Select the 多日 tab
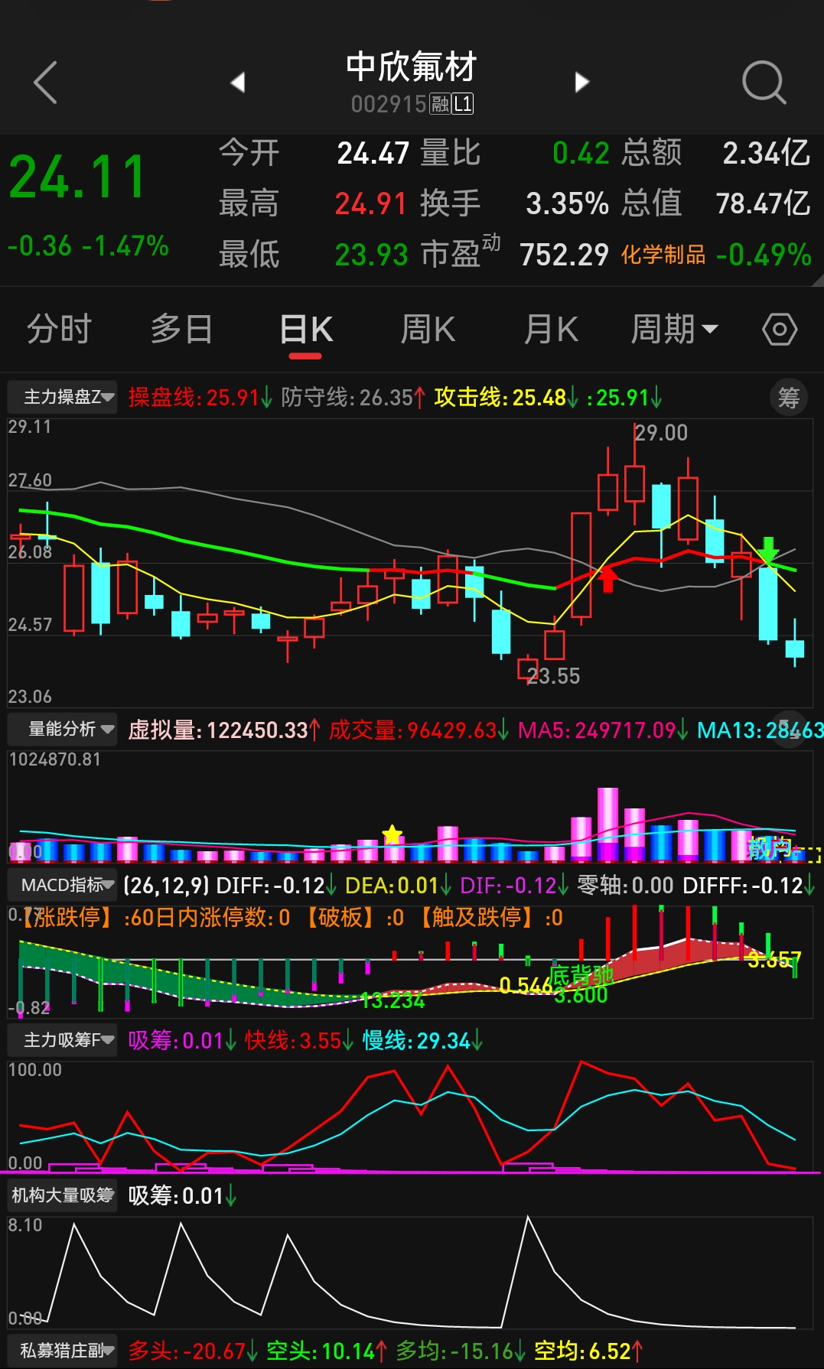Image resolution: width=824 pixels, height=1369 pixels. [181, 330]
